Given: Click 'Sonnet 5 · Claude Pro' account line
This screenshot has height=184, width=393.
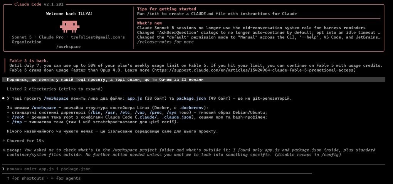Looking at the screenshot, I should (68, 40).
